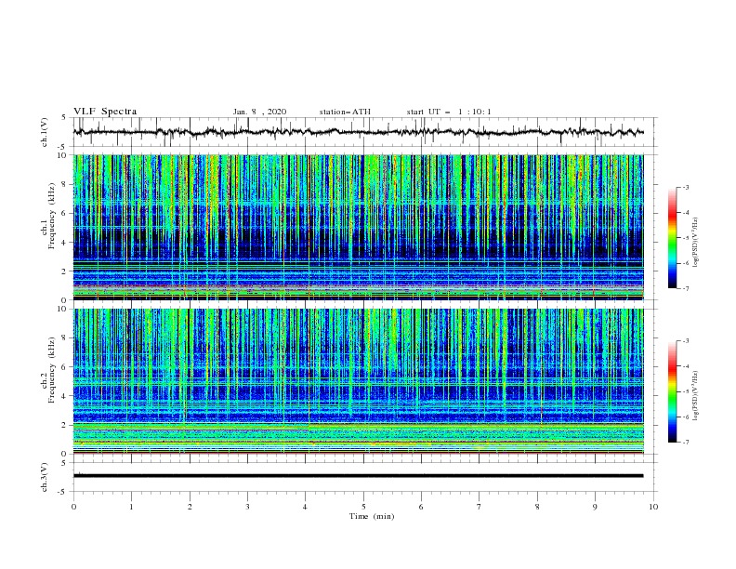Select the 'Jan. 8 , 2020' date text

[259, 112]
